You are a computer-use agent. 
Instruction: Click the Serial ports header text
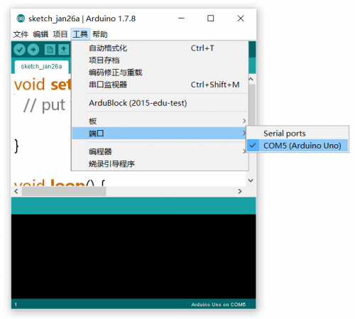(285, 134)
